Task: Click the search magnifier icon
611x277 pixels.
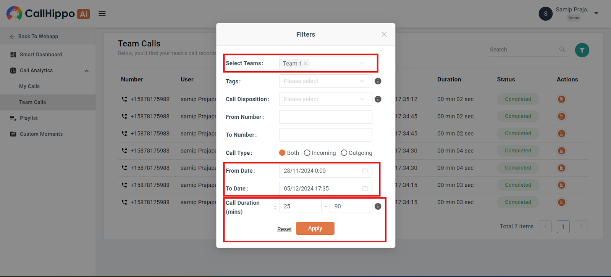Action: coord(562,49)
